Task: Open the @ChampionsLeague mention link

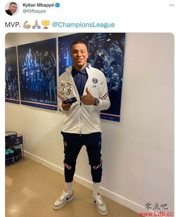Action: pyautogui.click(x=83, y=25)
